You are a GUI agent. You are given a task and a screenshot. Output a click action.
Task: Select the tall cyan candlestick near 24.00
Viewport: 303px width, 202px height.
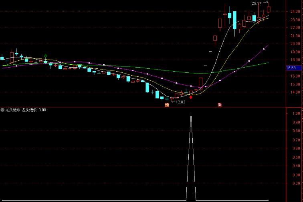click(x=234, y=20)
